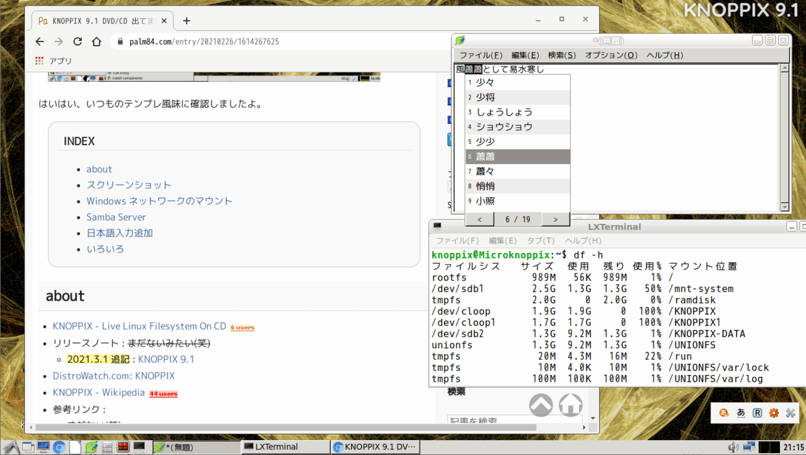Screen dimensions: 806x455
Task: Reload the page in Chromium
Action: click(77, 42)
